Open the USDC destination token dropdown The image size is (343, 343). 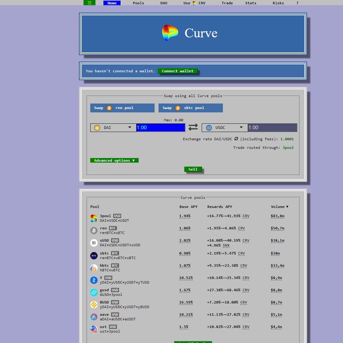click(225, 128)
